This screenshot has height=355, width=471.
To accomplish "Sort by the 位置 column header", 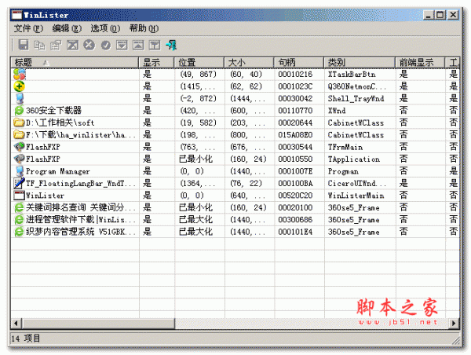I will [199, 63].
